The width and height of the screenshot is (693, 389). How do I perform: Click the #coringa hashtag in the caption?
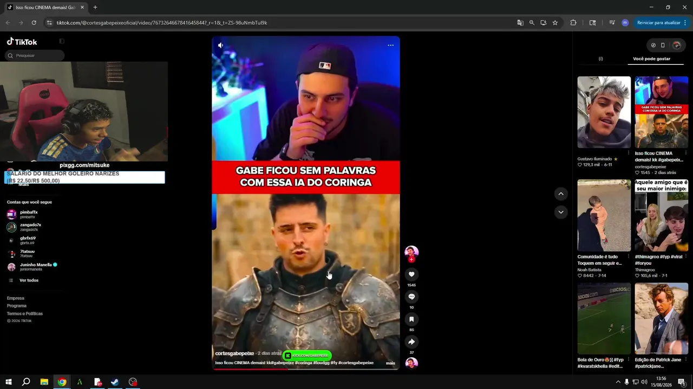coord(305,363)
